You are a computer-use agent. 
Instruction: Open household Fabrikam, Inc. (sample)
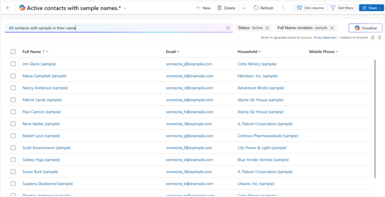[x=258, y=76]
